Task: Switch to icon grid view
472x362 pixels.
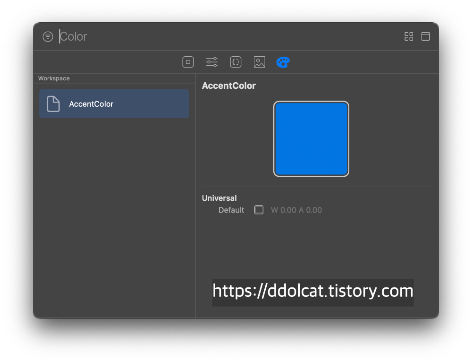Action: click(x=409, y=36)
